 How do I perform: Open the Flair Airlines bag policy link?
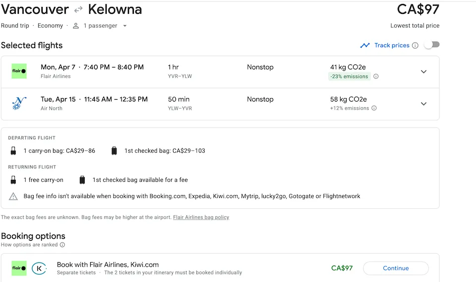(201, 218)
